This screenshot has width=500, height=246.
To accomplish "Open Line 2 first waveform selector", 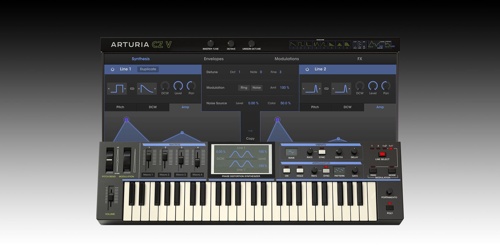I will coord(311,89).
